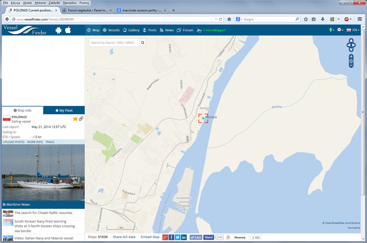Open the Vessels section
This screenshot has width=367, height=243.
[111, 30]
